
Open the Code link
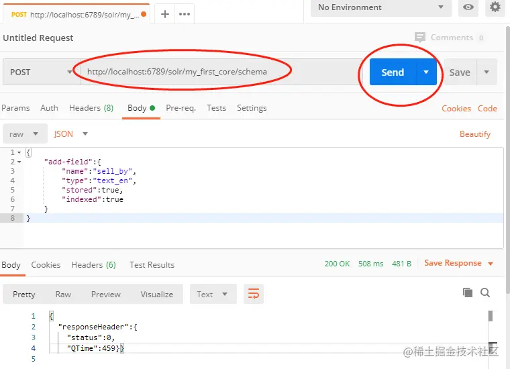pyautogui.click(x=487, y=109)
